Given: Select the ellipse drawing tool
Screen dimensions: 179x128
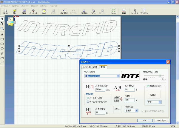Looking at the screenshot, I should tap(2, 44).
